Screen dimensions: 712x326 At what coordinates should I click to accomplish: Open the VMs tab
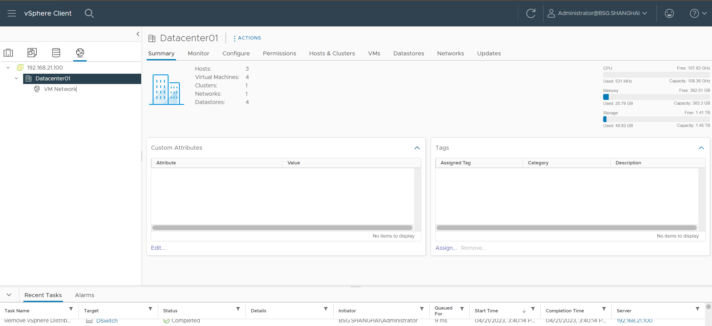point(374,53)
